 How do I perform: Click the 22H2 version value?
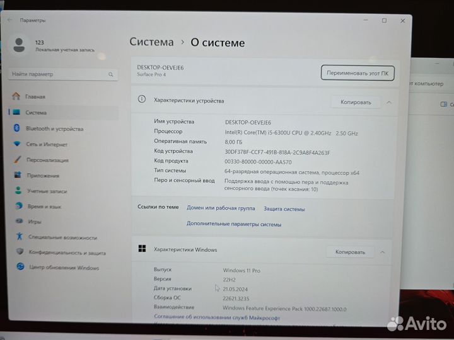(229, 280)
